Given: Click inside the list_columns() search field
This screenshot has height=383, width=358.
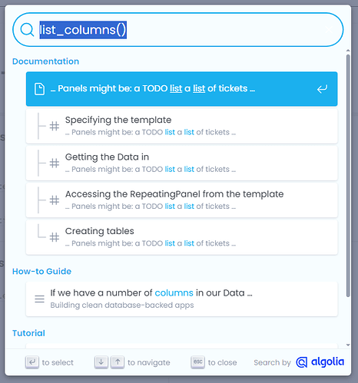Looking at the screenshot, I should point(179,30).
